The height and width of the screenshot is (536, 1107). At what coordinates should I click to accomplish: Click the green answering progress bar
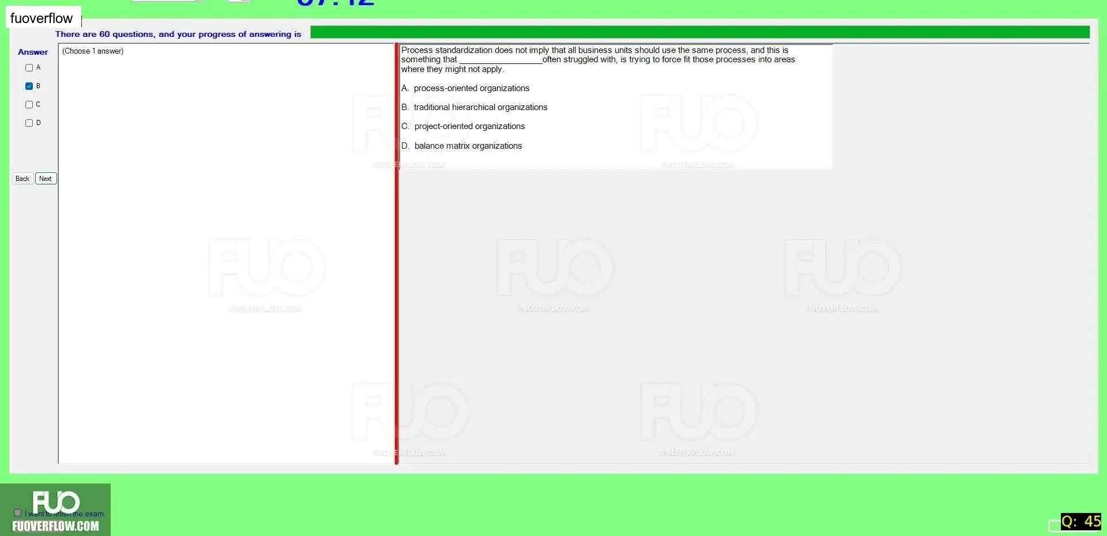pyautogui.click(x=700, y=32)
